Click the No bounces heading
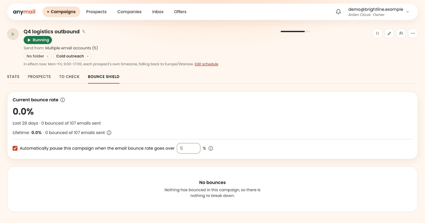425x223 pixels. (x=212, y=183)
